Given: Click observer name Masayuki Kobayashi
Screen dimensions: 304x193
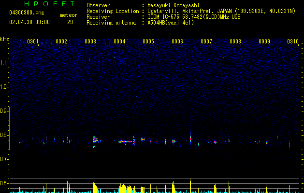Looking at the screenshot, I should pos(173,5).
